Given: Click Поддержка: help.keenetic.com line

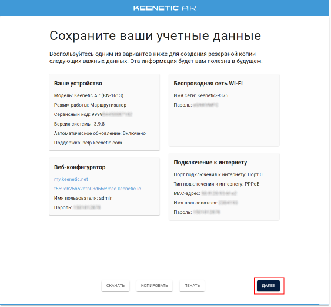Looking at the screenshot, I should (88, 143).
